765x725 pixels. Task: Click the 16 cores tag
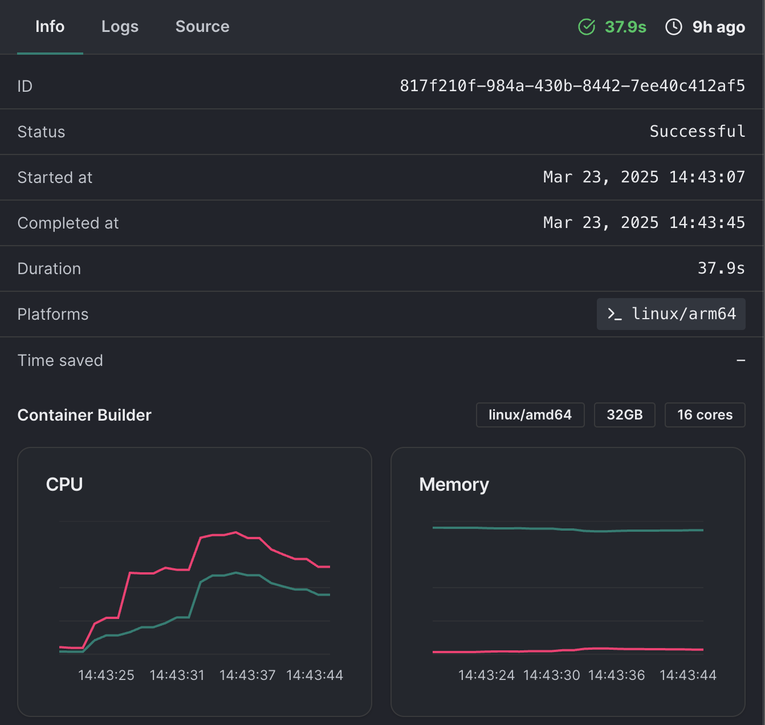(x=705, y=415)
